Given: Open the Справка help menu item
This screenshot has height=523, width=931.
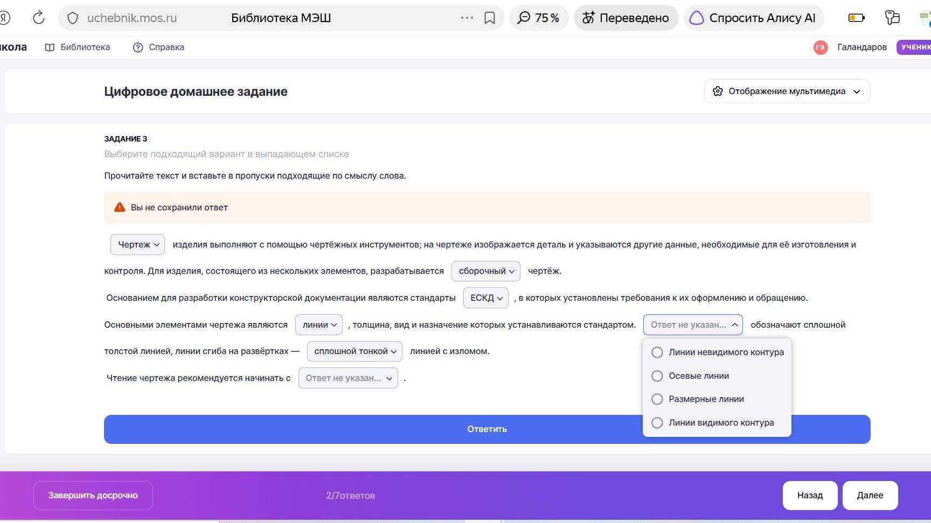Looking at the screenshot, I should (158, 47).
